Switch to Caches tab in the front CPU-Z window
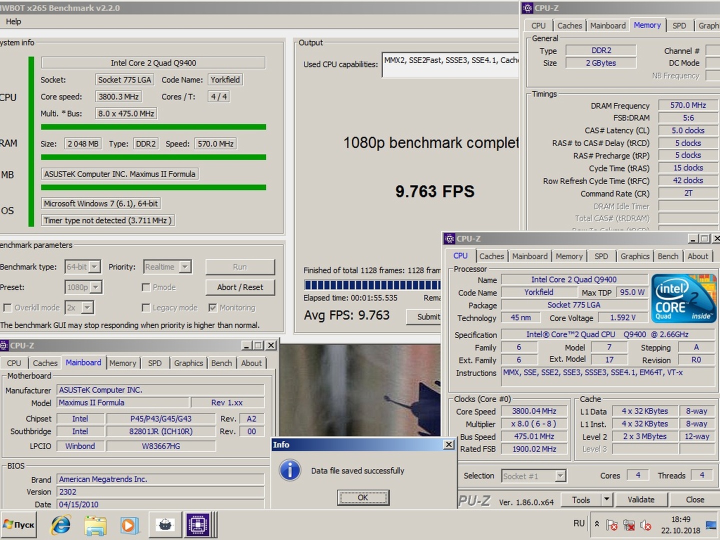Screen dimensions: 720x540 pos(491,256)
